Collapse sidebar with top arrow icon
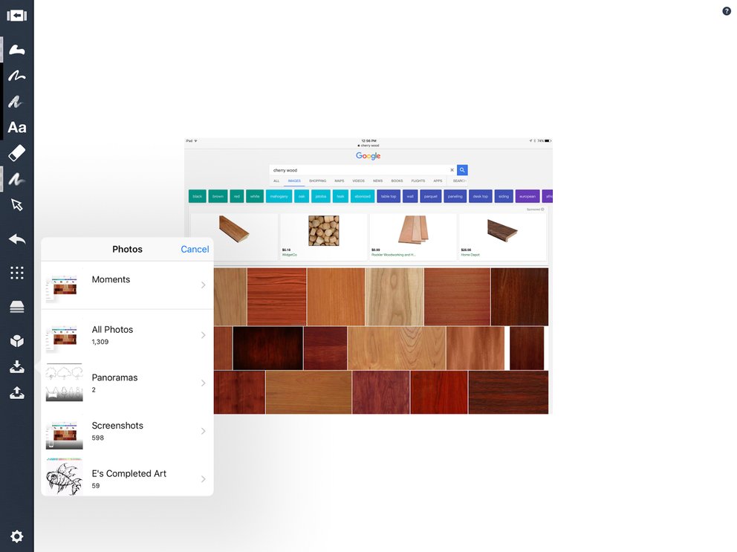 17,16
